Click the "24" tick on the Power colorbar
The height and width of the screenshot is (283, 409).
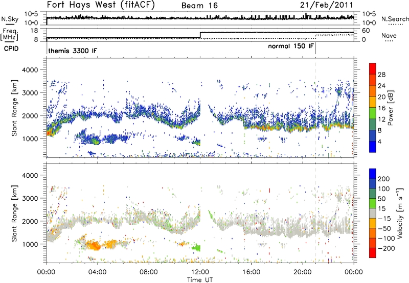click(381, 86)
